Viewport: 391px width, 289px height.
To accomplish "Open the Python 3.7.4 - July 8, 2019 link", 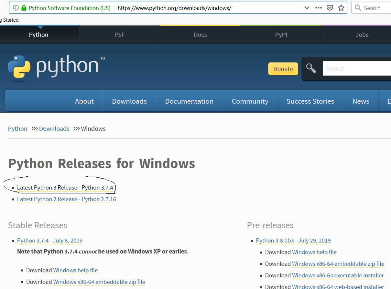I will [x=50, y=241].
